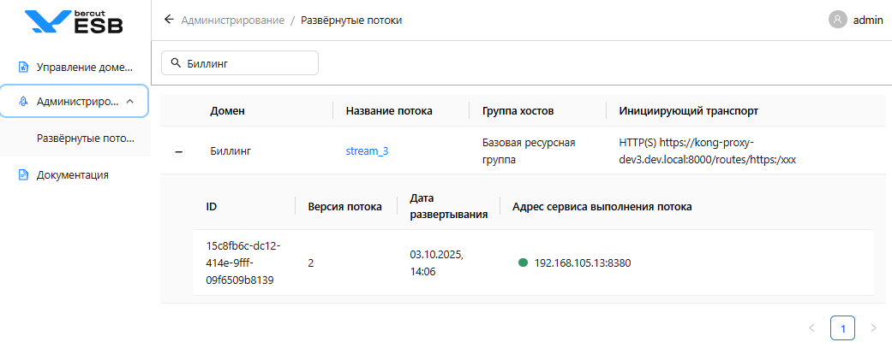The height and width of the screenshot is (348, 892).
Task: Open Документация in the sidebar
Action: tap(72, 175)
